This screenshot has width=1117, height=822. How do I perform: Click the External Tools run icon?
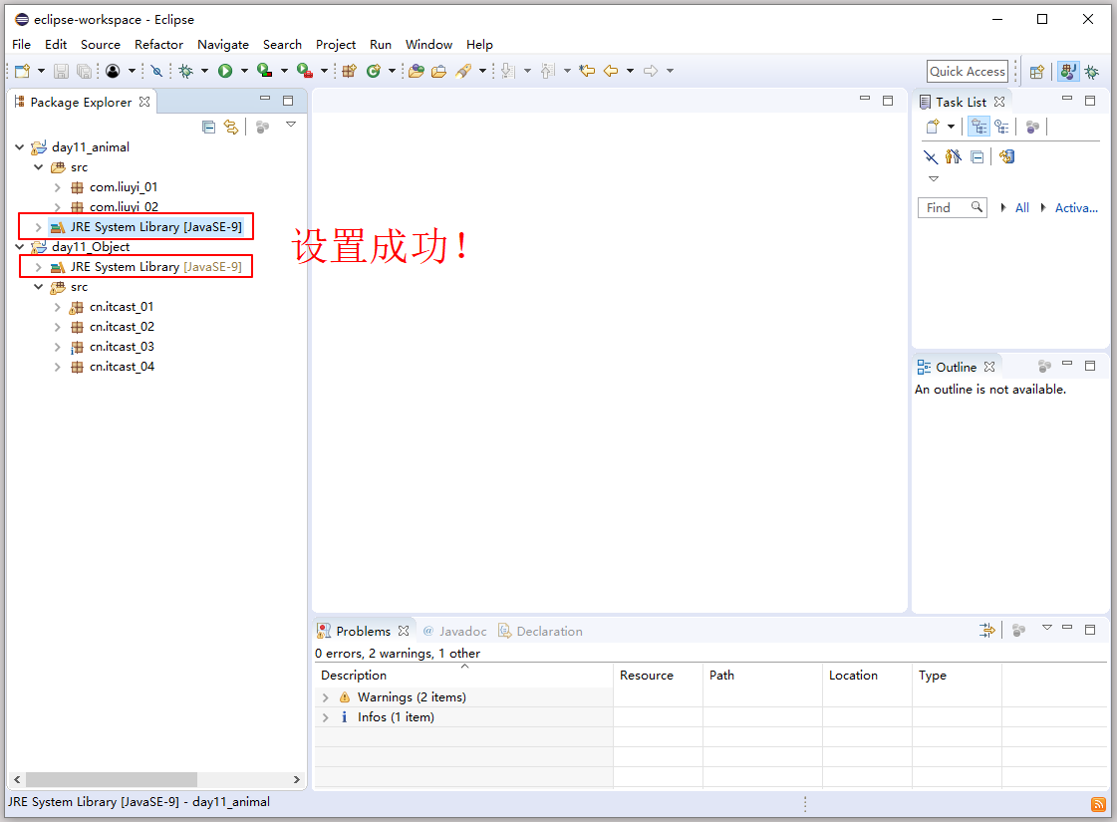pos(304,71)
